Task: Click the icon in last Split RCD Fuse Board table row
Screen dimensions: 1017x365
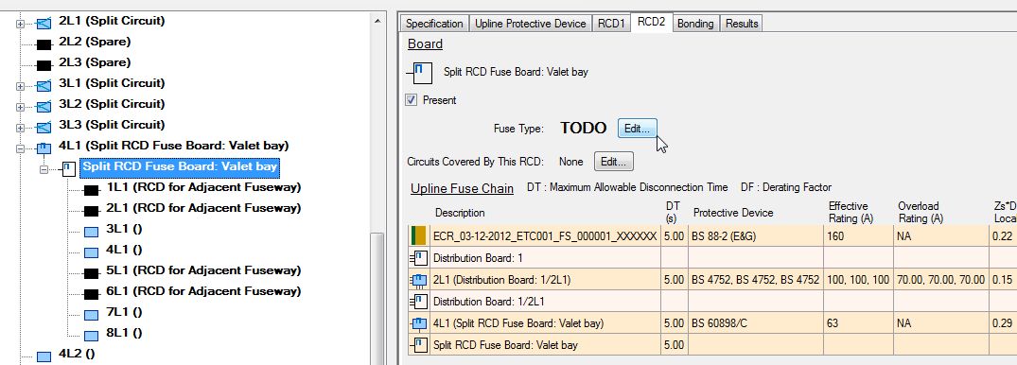Action: tap(420, 345)
